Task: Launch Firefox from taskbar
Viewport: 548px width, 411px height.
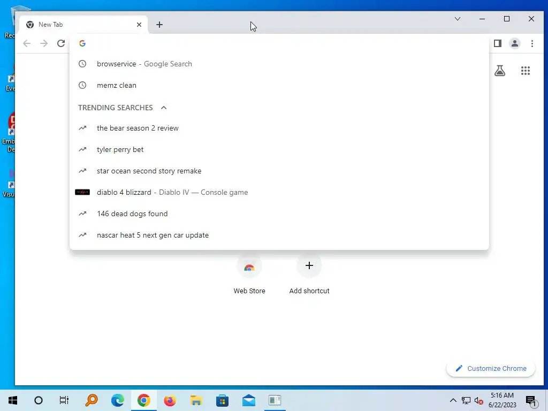Action: point(170,400)
